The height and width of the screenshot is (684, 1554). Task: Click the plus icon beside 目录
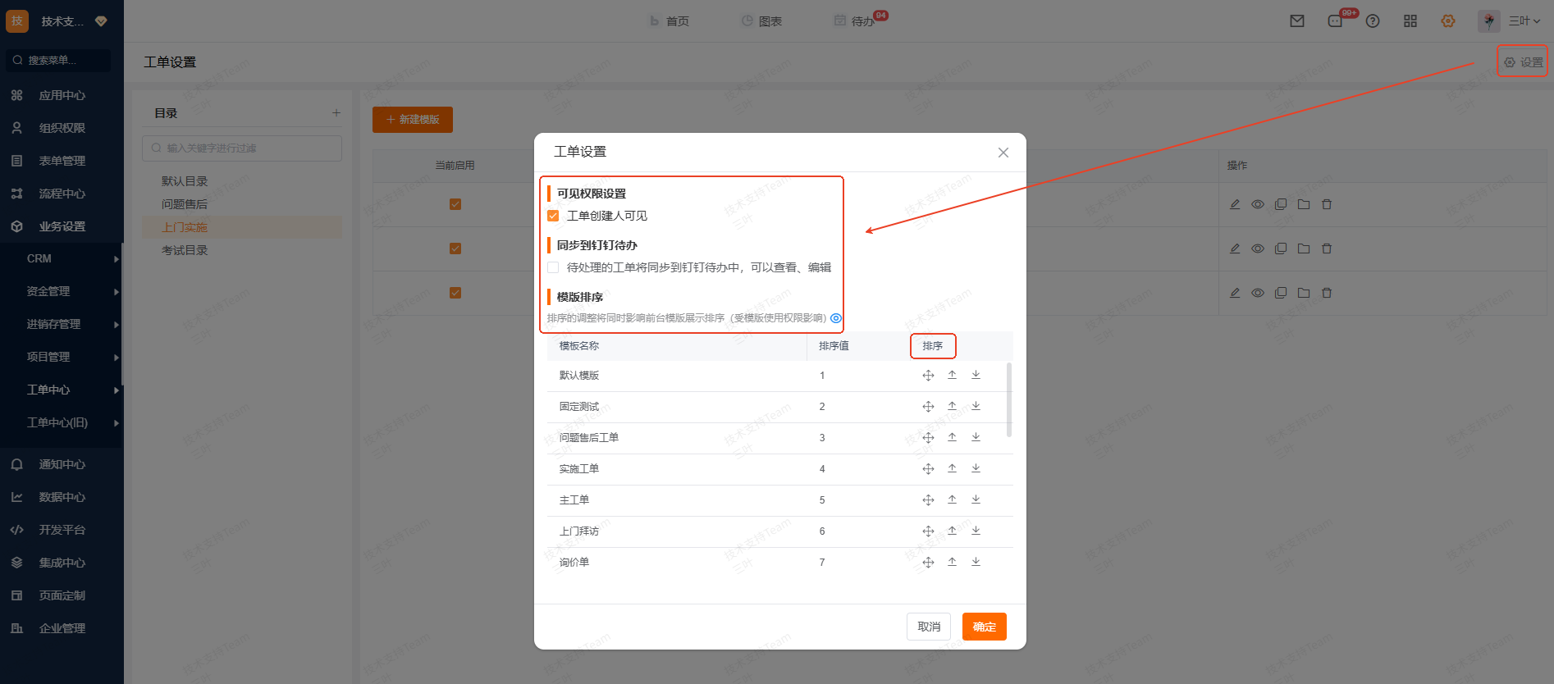pyautogui.click(x=336, y=113)
